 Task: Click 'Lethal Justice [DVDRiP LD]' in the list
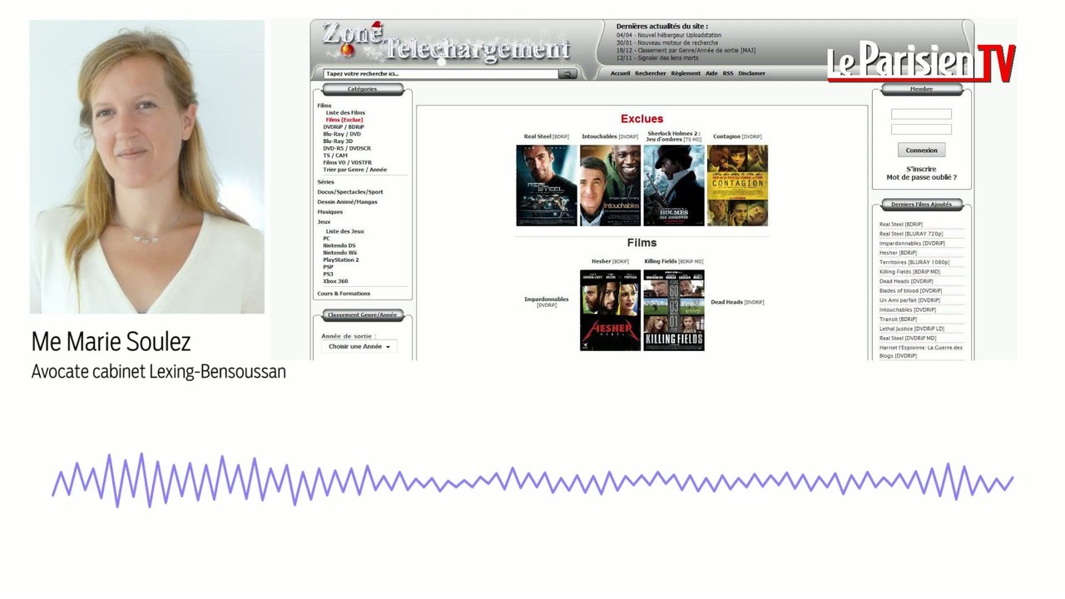912,329
